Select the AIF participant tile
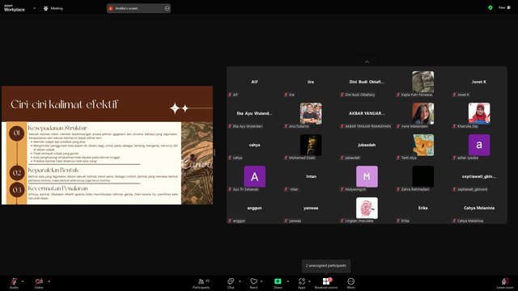This screenshot has width=518, height=291. (254, 82)
